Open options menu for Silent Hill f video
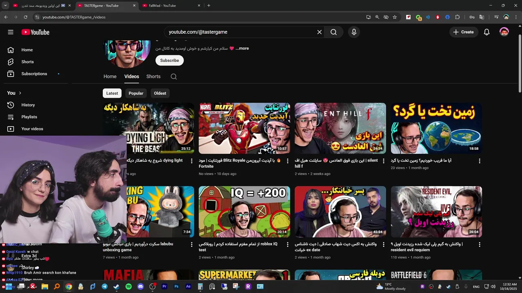The height and width of the screenshot is (293, 522). (x=384, y=161)
